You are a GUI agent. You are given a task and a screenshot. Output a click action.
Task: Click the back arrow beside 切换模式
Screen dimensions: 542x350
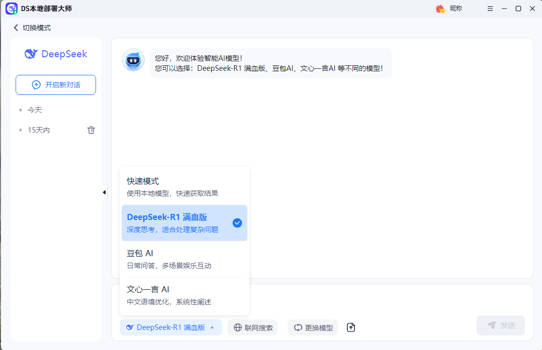(x=16, y=28)
